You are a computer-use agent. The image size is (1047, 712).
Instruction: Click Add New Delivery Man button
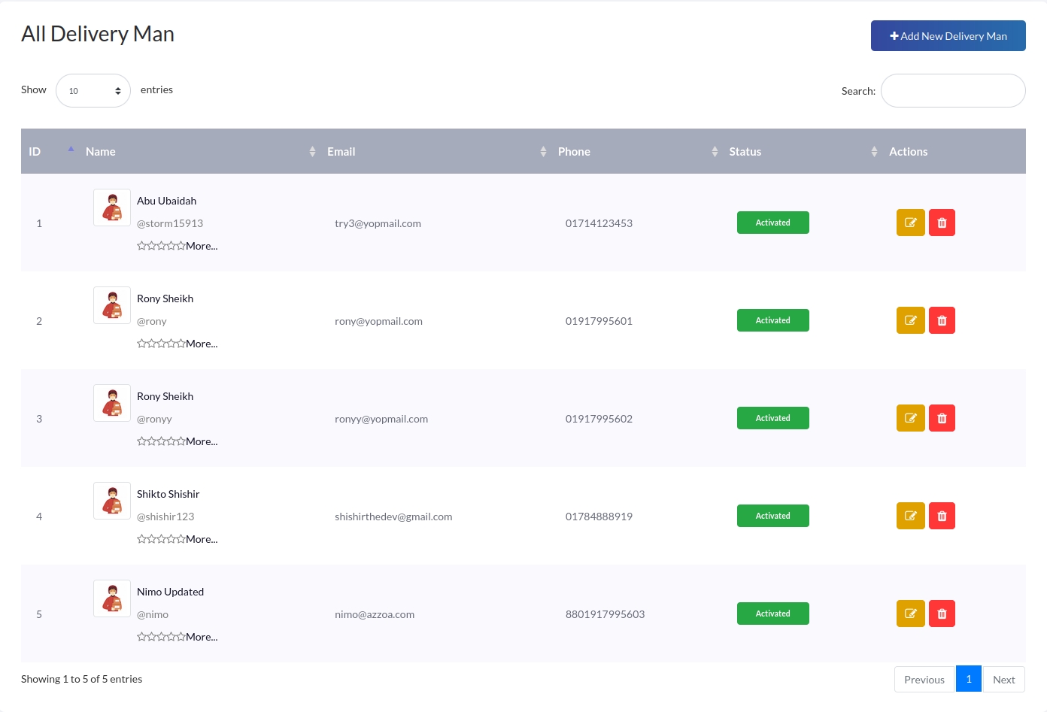[948, 36]
